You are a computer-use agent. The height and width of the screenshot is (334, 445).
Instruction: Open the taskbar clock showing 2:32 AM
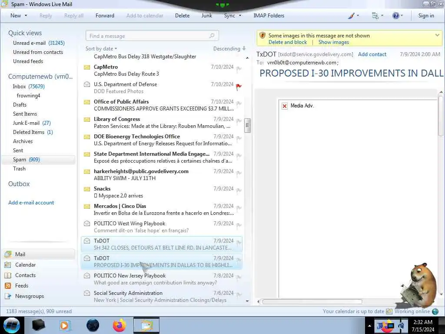(x=423, y=326)
